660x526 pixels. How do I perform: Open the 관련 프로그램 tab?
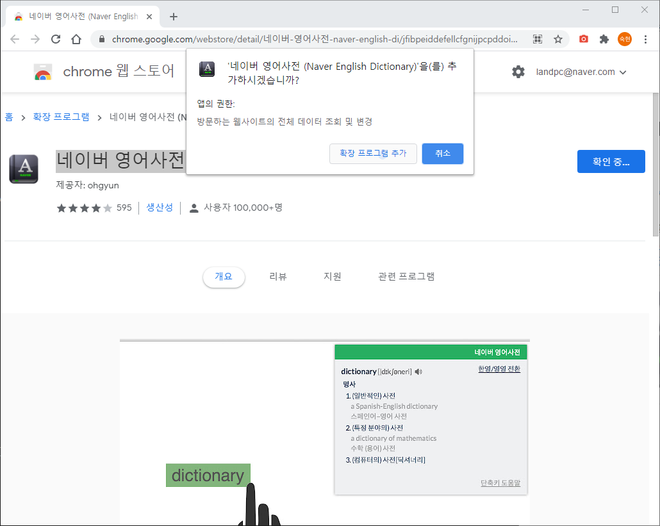[x=406, y=277]
